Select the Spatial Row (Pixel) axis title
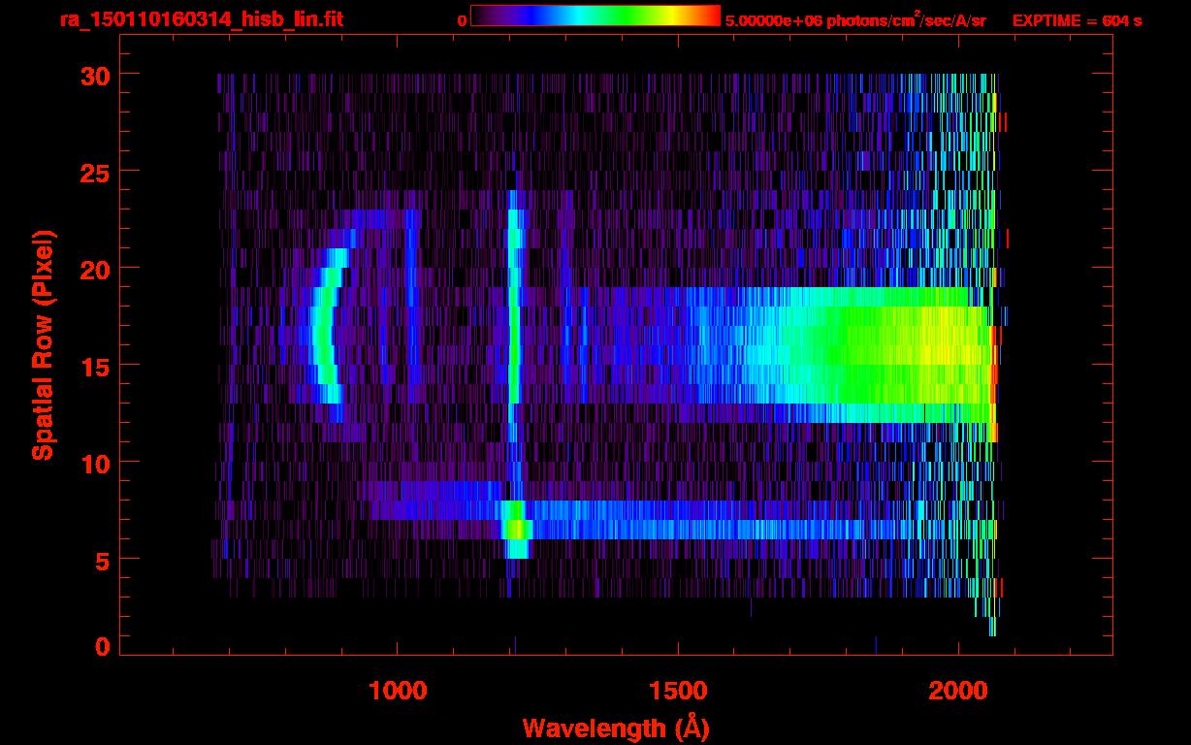 pos(43,344)
